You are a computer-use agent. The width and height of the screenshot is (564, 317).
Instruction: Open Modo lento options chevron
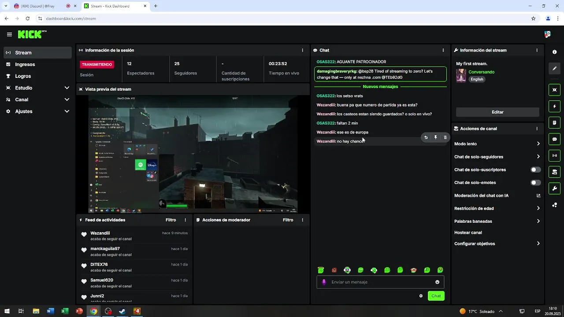pos(538,144)
